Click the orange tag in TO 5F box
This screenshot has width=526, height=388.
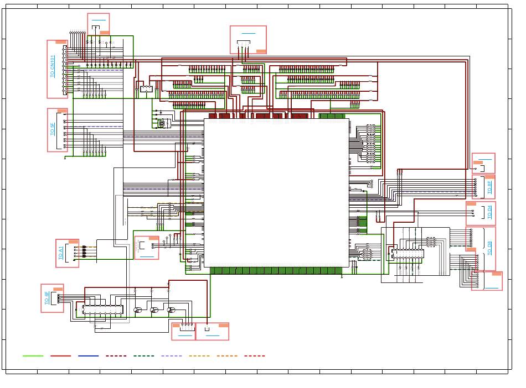(61, 111)
